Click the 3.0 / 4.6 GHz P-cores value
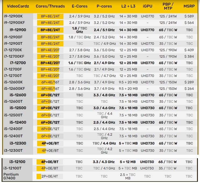This screenshot has width=200, height=185. tap(104, 108)
